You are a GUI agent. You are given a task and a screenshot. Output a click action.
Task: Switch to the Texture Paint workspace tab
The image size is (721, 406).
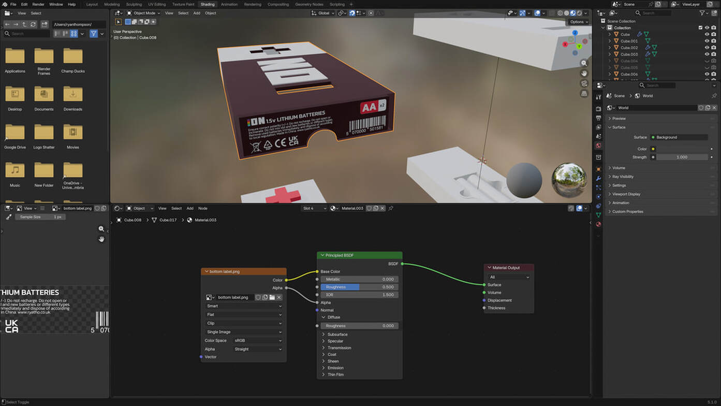coord(183,4)
